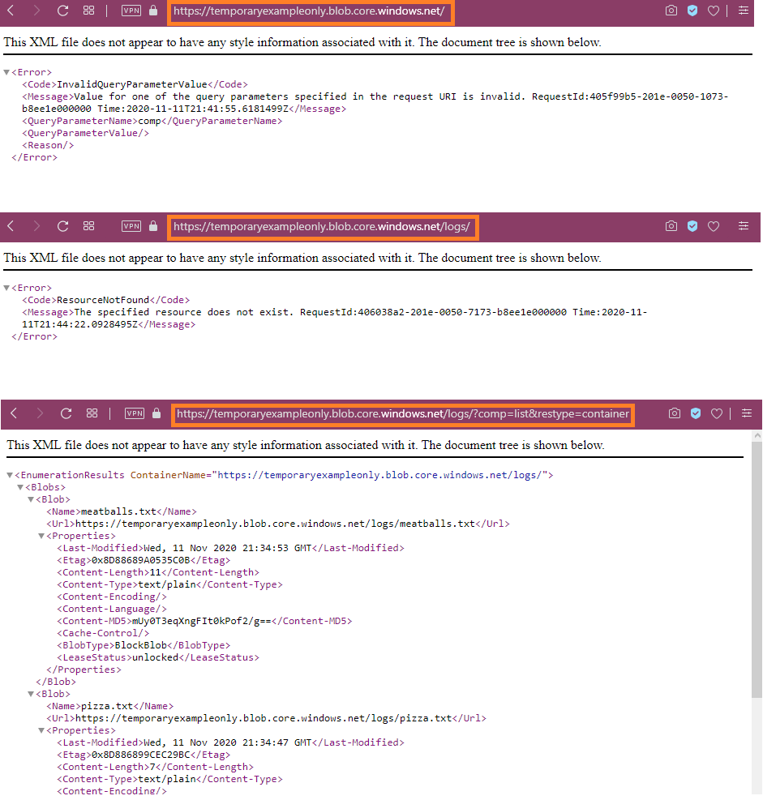Screen dimensions: 763x800
Task: Click the pizza.txt name text
Action: tap(107, 706)
